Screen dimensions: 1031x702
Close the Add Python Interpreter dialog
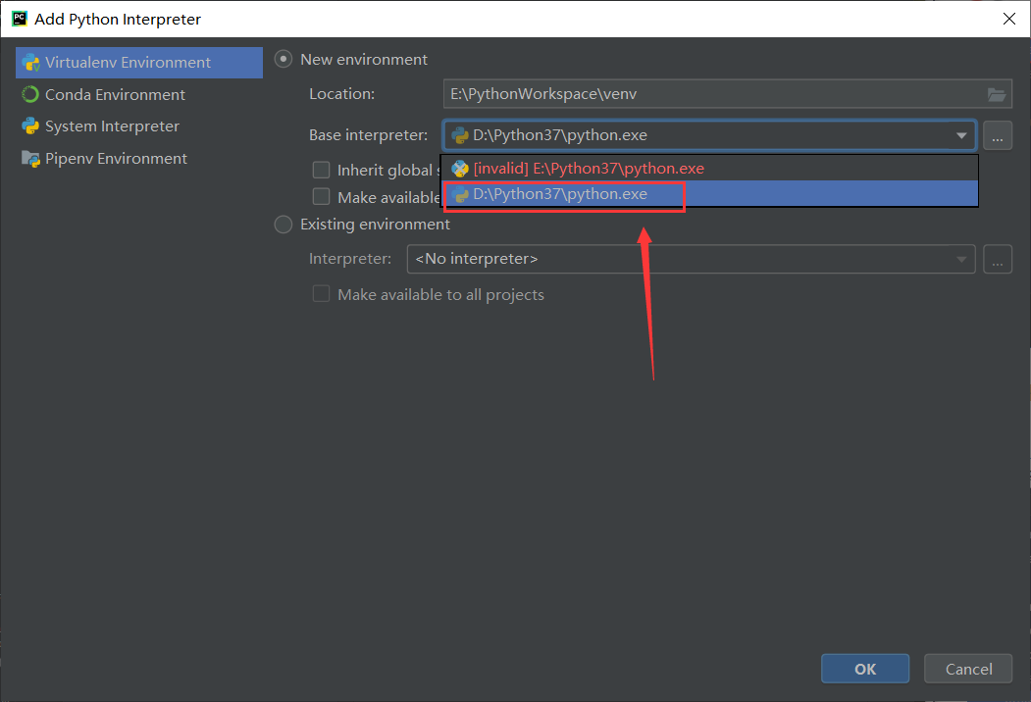tap(1009, 19)
